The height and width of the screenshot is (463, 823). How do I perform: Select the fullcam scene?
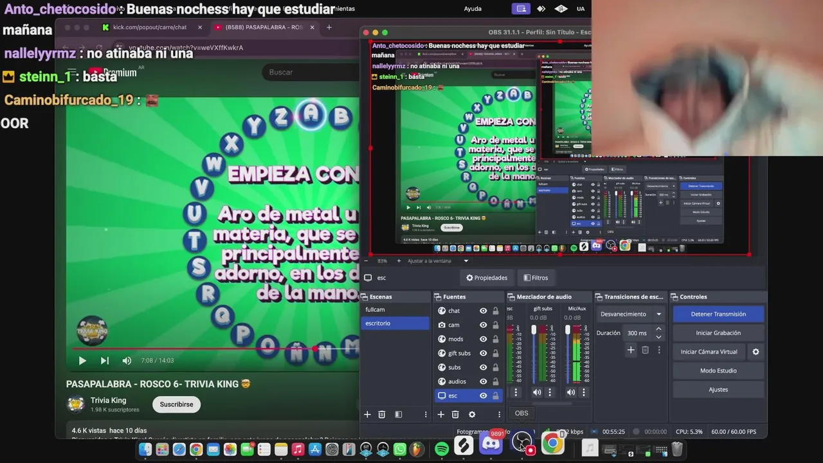[395, 309]
